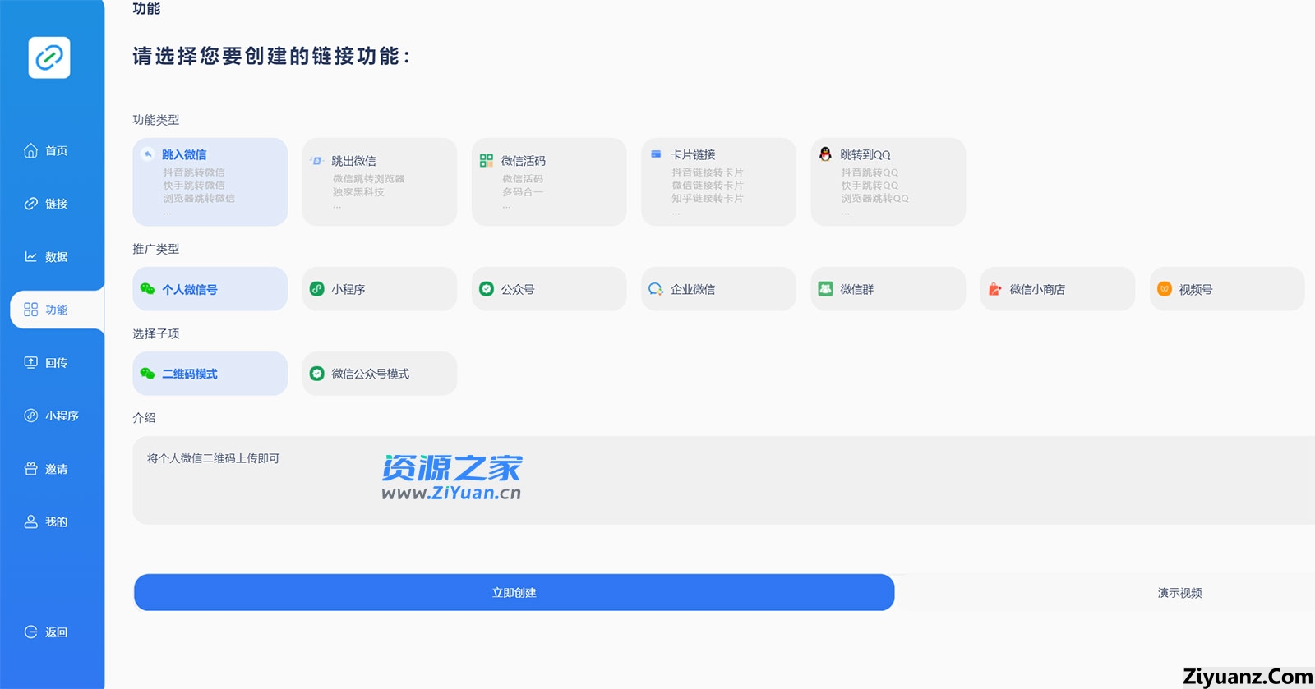Open the 邀请 menu label
1315x689 pixels.
pyautogui.click(x=57, y=469)
